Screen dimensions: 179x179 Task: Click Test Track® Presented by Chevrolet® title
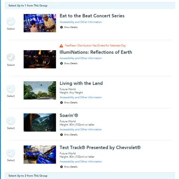100,147
